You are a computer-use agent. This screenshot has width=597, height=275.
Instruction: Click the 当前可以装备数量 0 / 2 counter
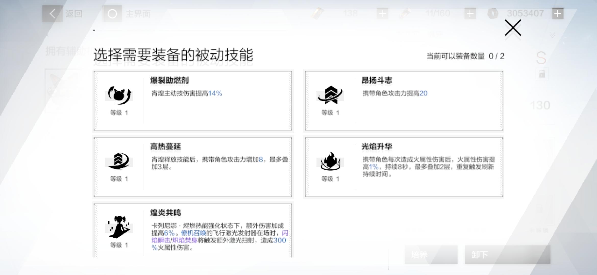tap(465, 56)
